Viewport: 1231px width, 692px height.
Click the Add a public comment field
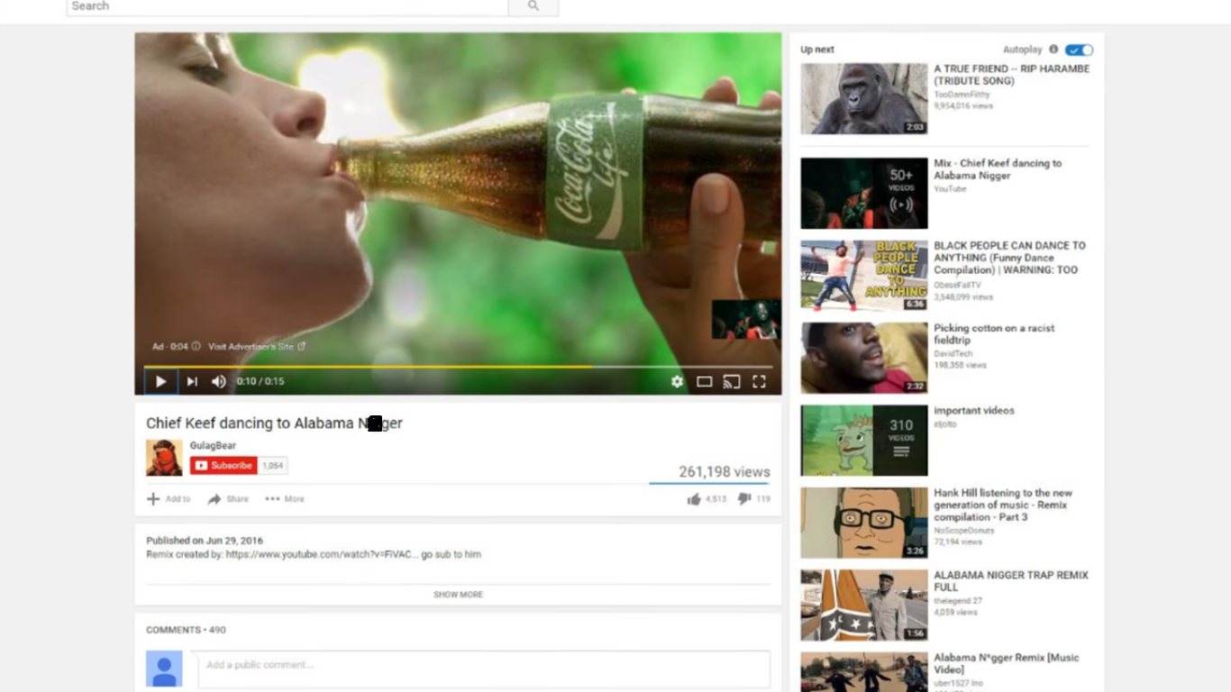pyautogui.click(x=484, y=669)
